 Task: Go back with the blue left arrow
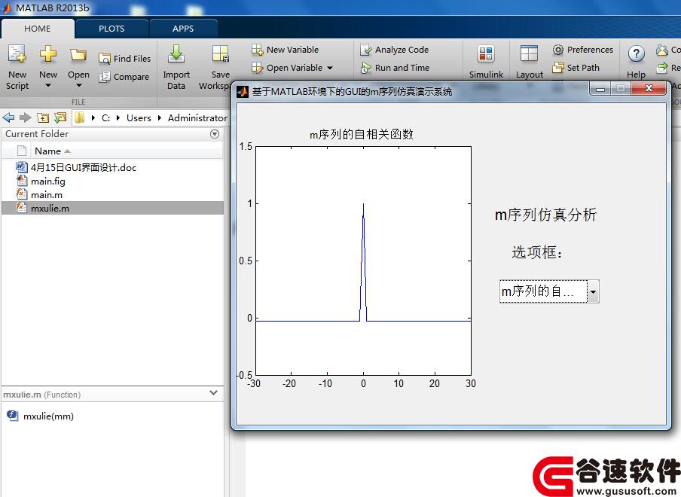tap(8, 117)
